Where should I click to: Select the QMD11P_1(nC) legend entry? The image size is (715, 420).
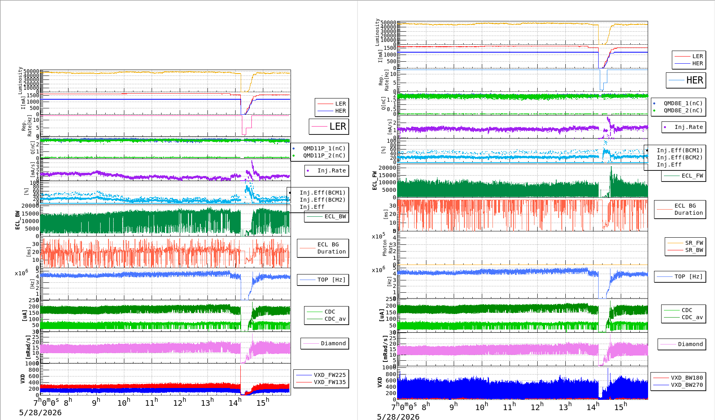(x=319, y=148)
